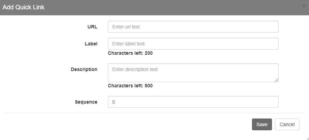Image resolution: width=309 pixels, height=140 pixels.
Task: Save the new quick link
Action: 262,124
